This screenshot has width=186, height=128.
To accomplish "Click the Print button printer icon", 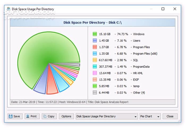I will coord(28,116).
